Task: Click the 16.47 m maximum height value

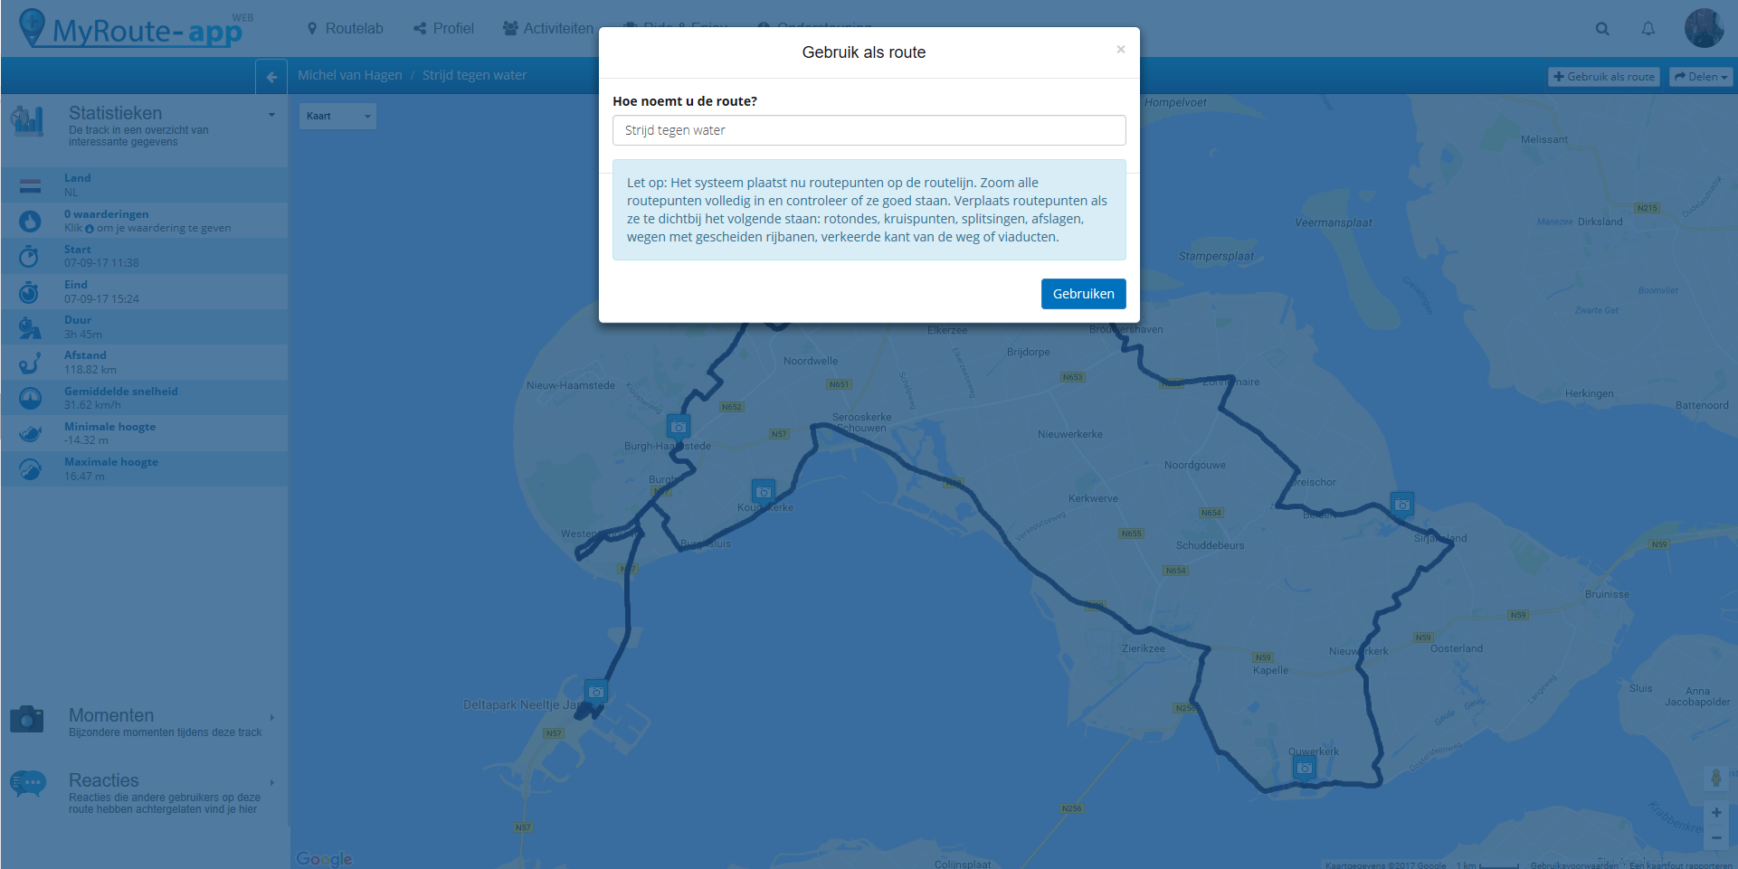Action: pyautogui.click(x=84, y=477)
